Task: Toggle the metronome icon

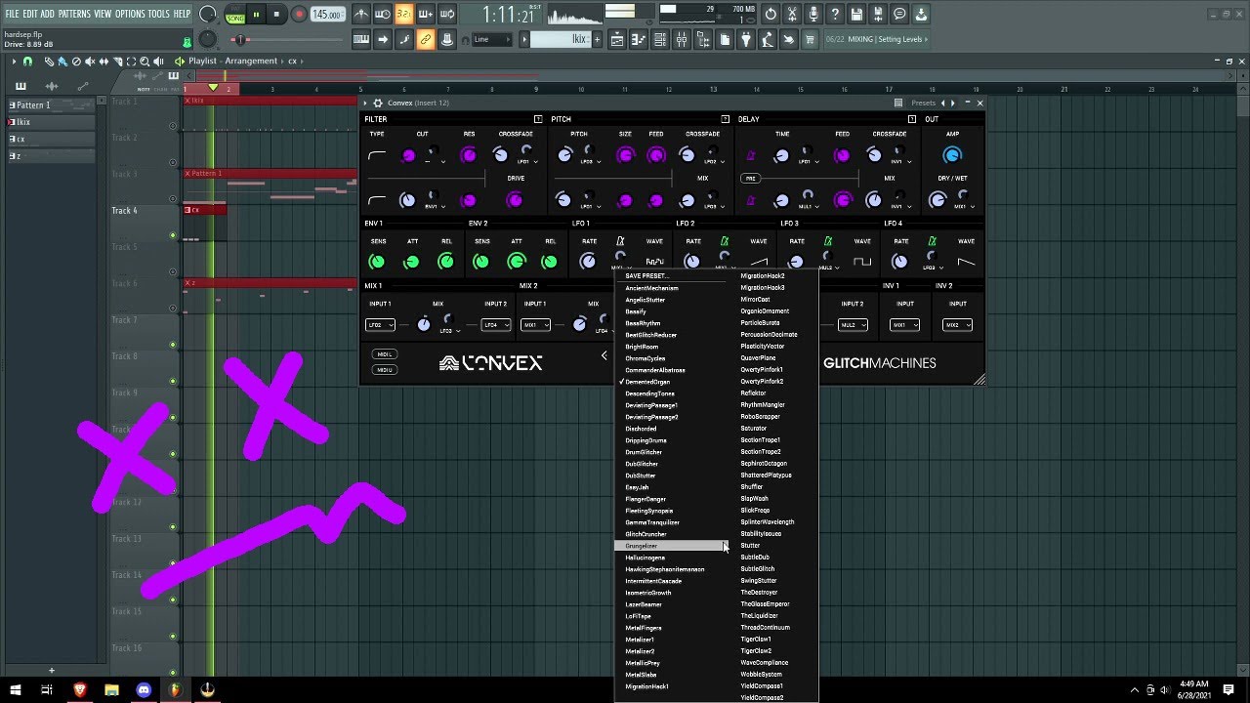Action: pyautogui.click(x=361, y=14)
